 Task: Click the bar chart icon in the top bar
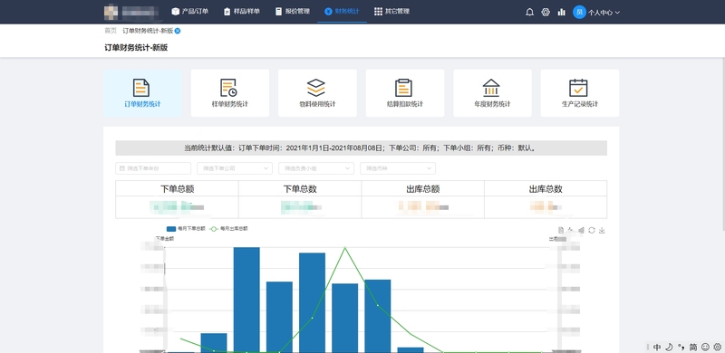point(561,13)
